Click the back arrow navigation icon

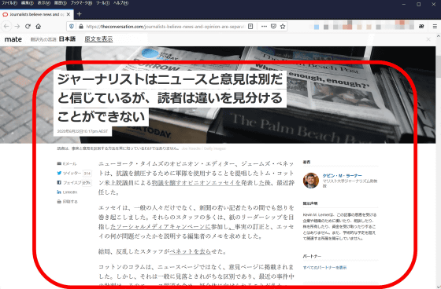coord(6,27)
